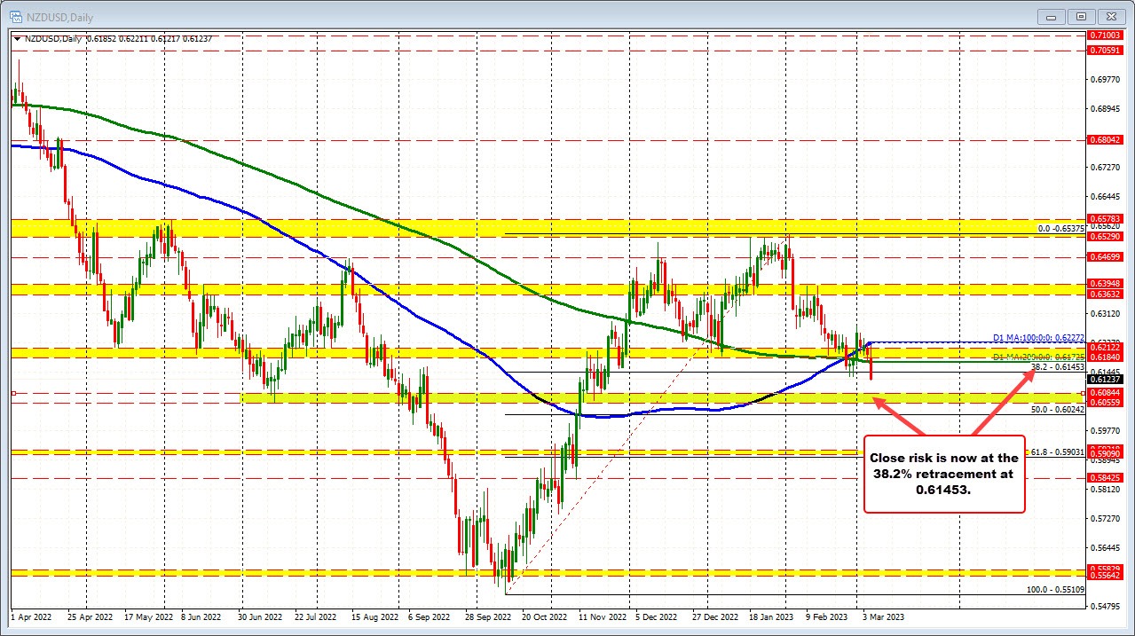The height and width of the screenshot is (636, 1135).
Task: Click the small square marker on the left edge
Action: pyautogui.click(x=13, y=392)
